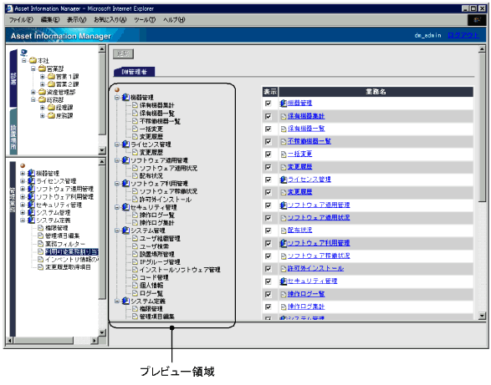Uncheck the 表示 checkbox for 保有機器一覧
491x385 pixels.
pos(268,129)
